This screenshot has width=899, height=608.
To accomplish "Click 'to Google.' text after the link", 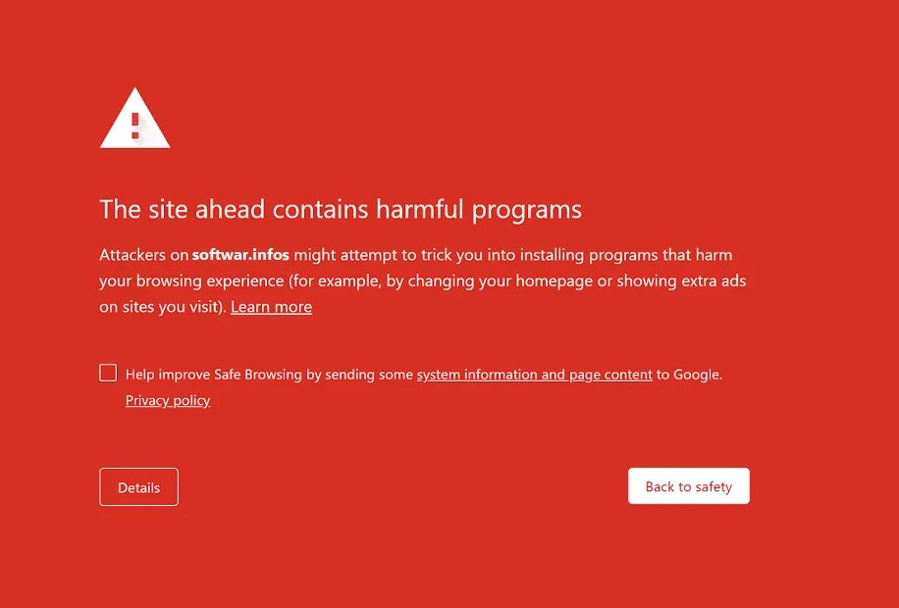I will click(689, 375).
